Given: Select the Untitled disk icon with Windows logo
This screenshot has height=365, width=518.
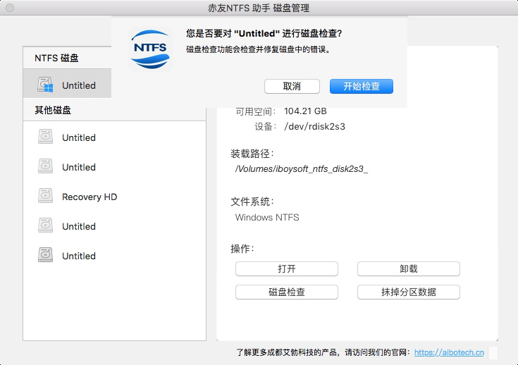Looking at the screenshot, I should 45,85.
